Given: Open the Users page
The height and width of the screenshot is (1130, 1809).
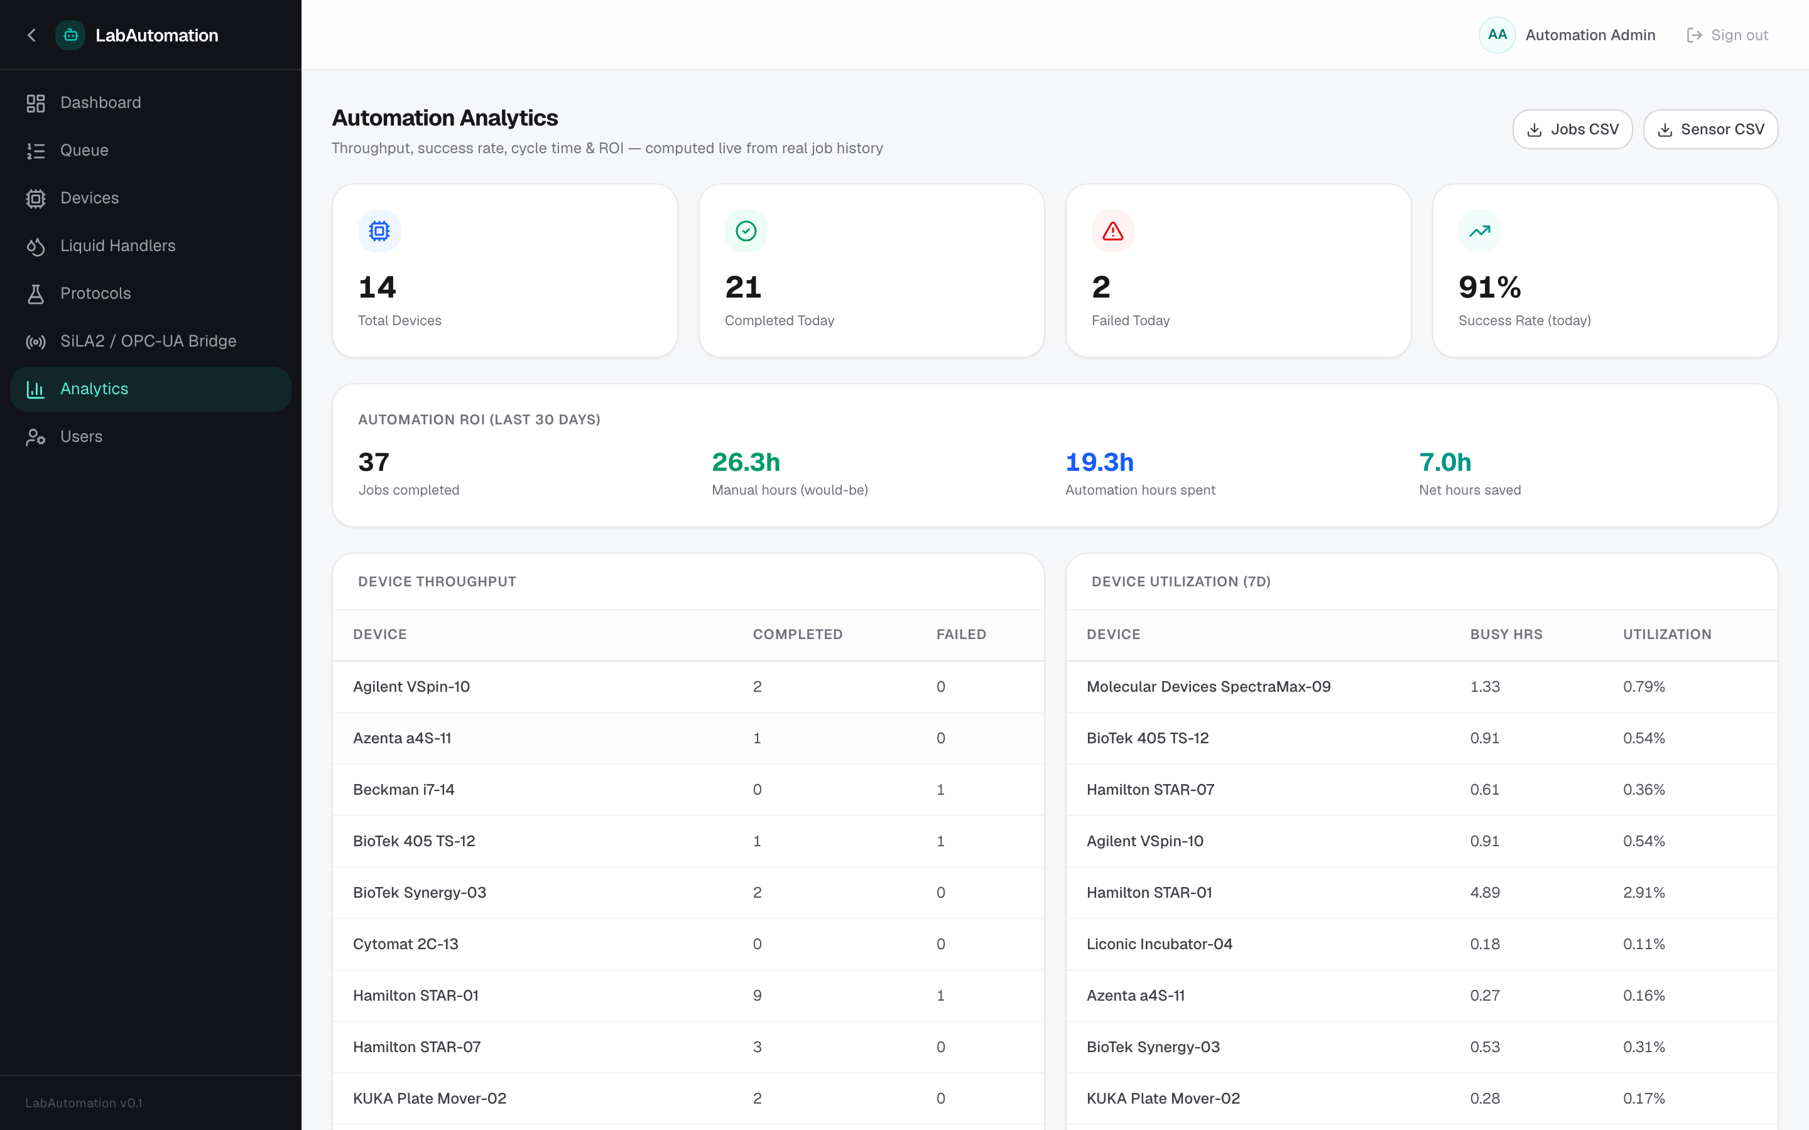Looking at the screenshot, I should [150, 437].
